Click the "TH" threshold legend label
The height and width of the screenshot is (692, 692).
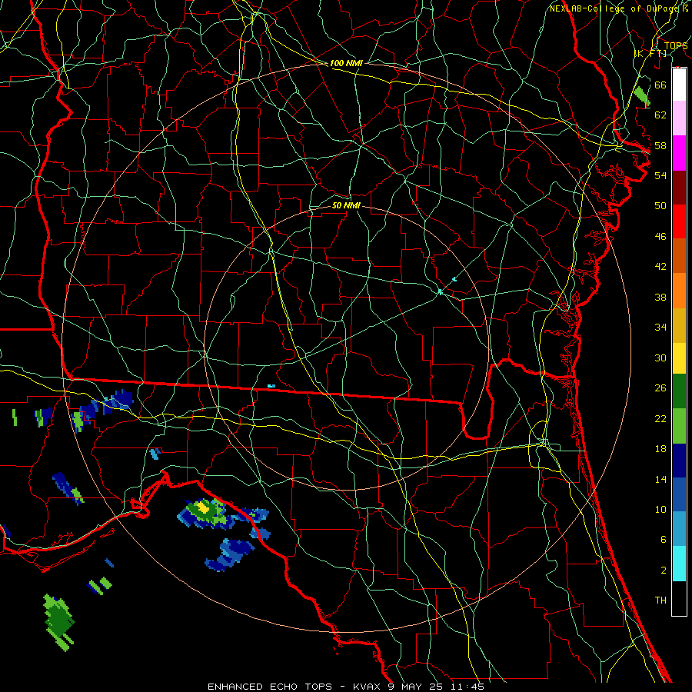click(x=660, y=601)
